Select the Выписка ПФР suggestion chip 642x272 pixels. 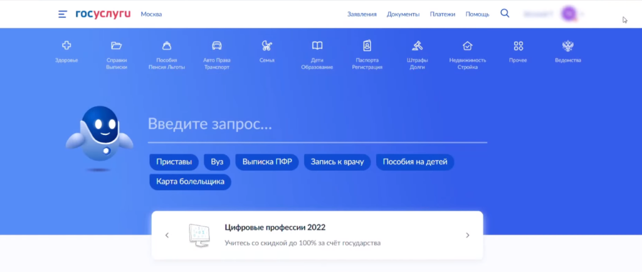pos(267,162)
